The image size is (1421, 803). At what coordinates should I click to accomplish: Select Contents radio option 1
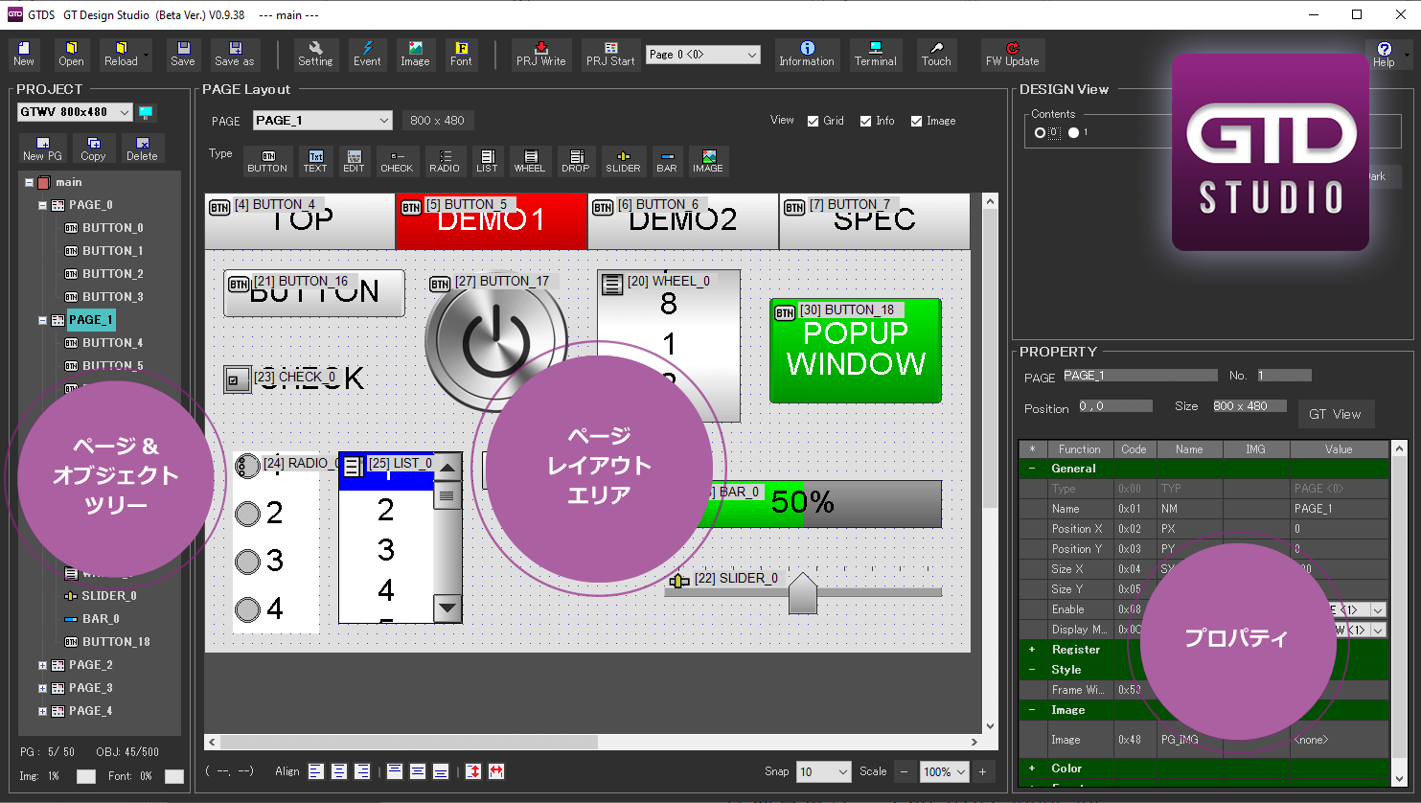click(1074, 133)
